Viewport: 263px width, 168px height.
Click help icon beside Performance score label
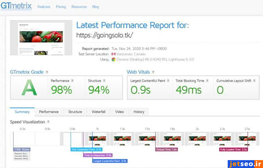pos(72,81)
